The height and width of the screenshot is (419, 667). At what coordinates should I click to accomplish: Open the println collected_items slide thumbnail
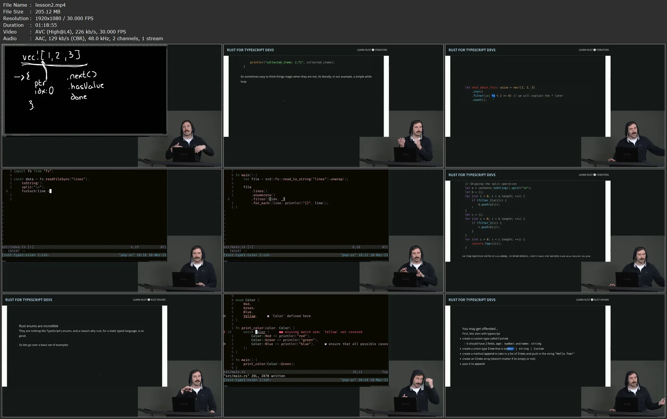click(333, 106)
